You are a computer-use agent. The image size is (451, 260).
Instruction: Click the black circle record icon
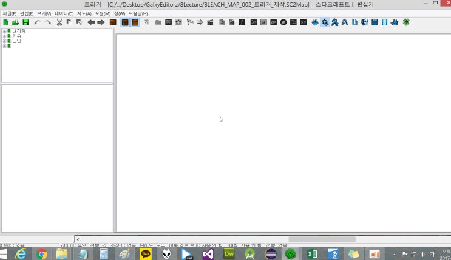click(x=283, y=22)
